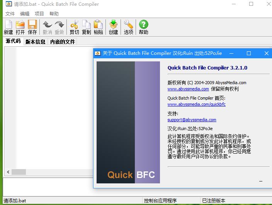The image size is (272, 205).
Task: Click status bar text 请添加.bat
Action: (x=15, y=201)
